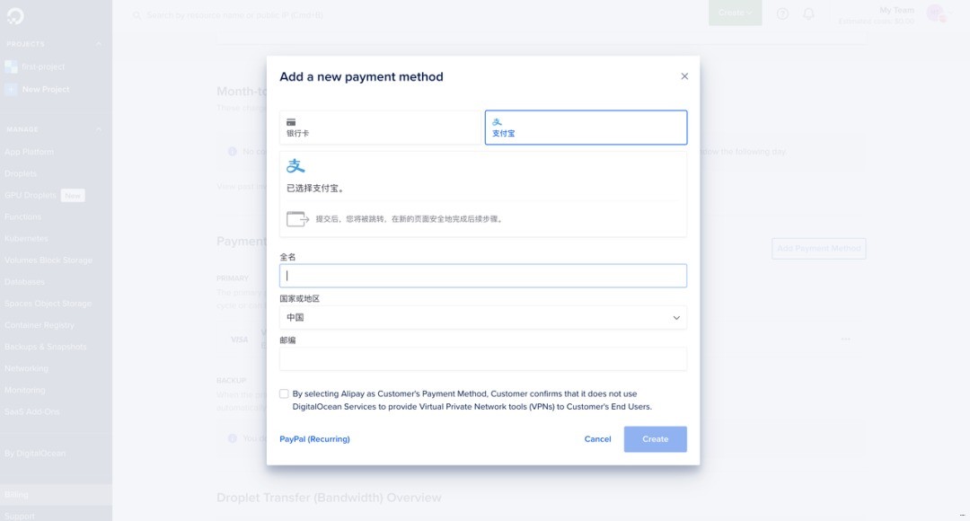Collapse the Projects section in sidebar
The width and height of the screenshot is (970, 521).
click(98, 44)
